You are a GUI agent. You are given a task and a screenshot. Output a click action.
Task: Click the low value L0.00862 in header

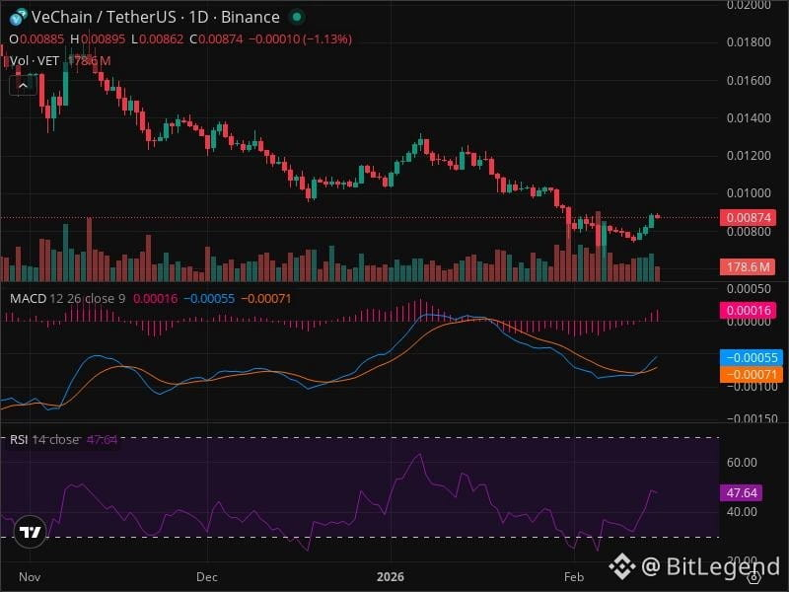pyautogui.click(x=158, y=39)
